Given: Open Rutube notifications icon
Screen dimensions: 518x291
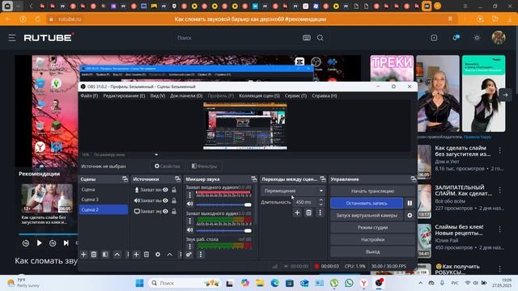Looking at the screenshot, I should (456, 38).
